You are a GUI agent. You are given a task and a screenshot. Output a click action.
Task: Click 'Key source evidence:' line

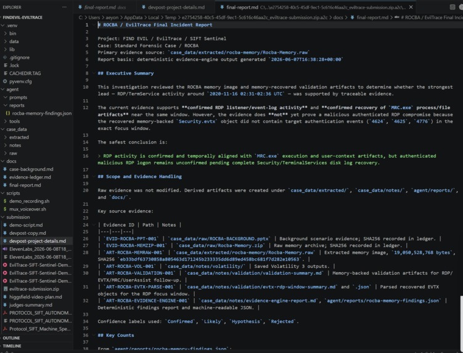point(125,211)
